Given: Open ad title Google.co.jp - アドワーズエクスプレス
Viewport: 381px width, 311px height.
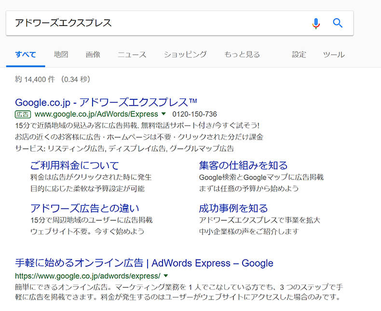Looking at the screenshot, I should pyautogui.click(x=106, y=102).
